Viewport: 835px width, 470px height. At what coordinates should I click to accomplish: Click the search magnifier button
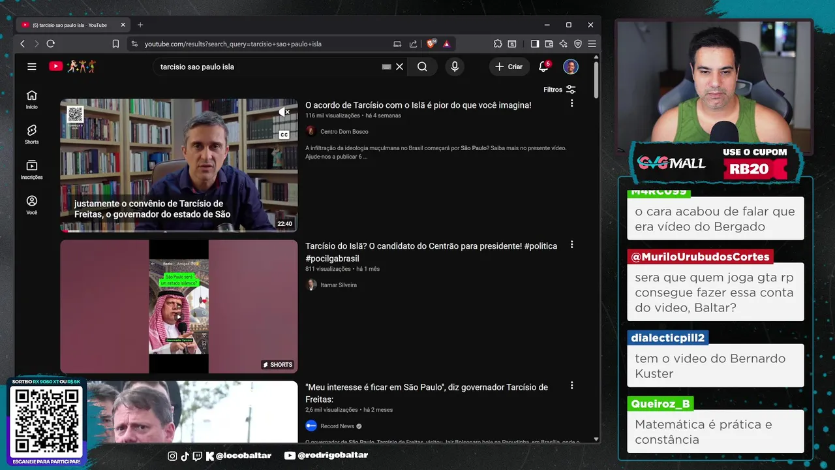[x=422, y=67]
